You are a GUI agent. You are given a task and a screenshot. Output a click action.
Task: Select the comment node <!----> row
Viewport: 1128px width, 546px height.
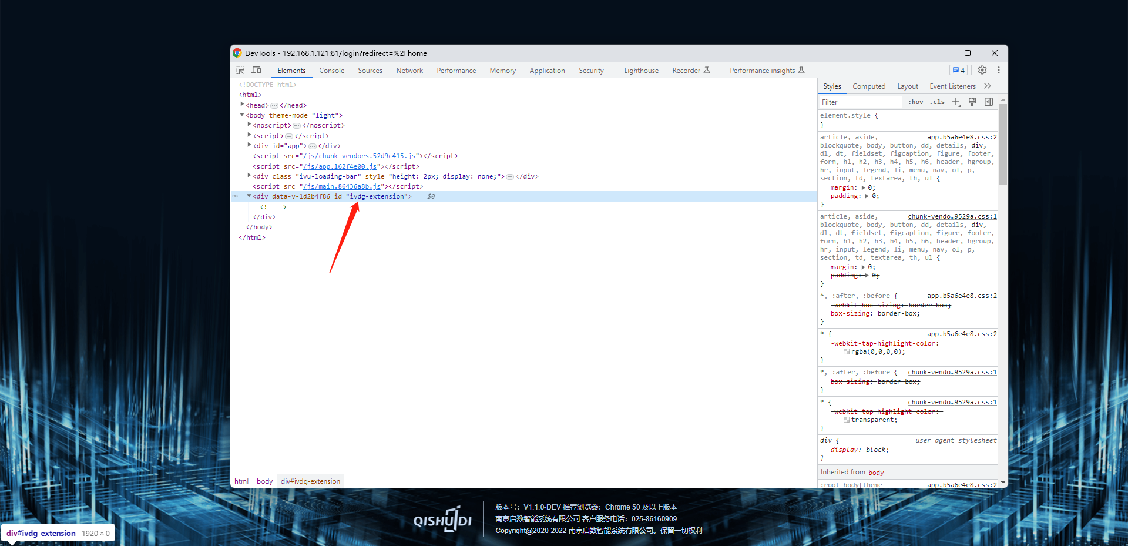[x=273, y=207]
